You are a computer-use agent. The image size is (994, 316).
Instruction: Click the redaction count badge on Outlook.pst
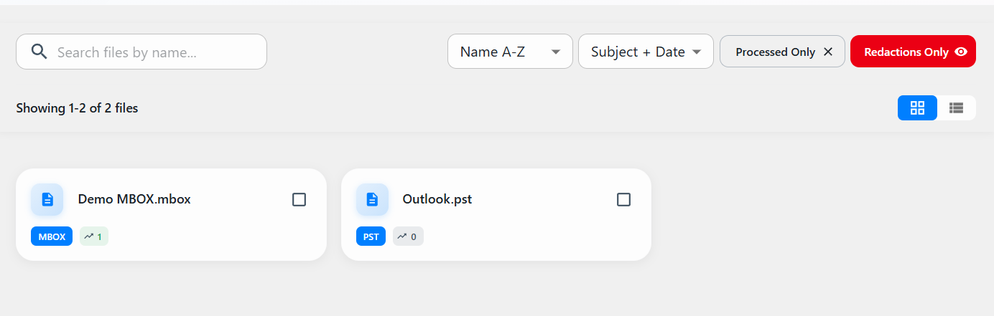point(408,236)
